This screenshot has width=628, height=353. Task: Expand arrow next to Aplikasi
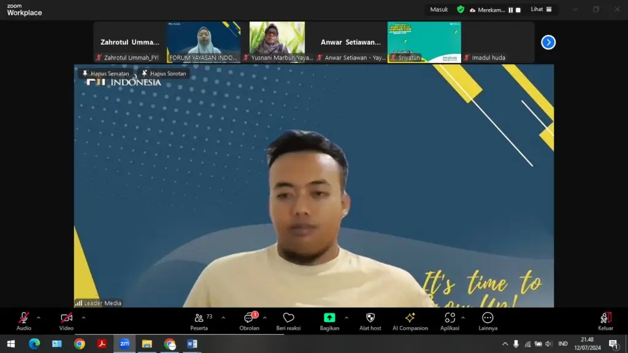pyautogui.click(x=463, y=318)
